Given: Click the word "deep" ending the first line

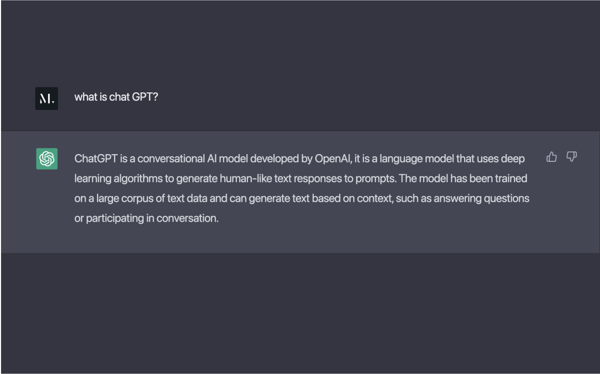Looking at the screenshot, I should (x=513, y=159).
